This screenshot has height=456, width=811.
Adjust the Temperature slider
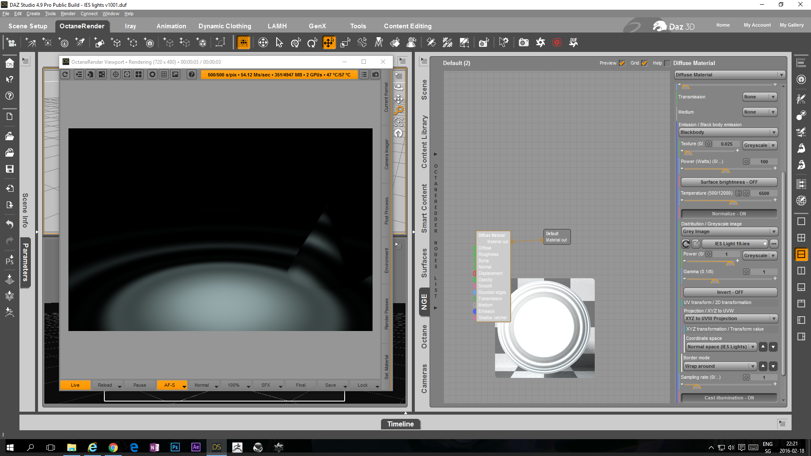pyautogui.click(x=733, y=203)
